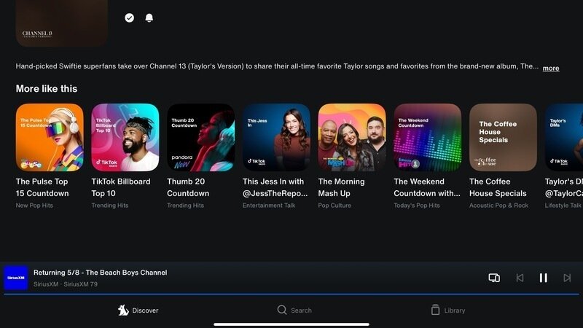Tap the notification bell icon
Image resolution: width=583 pixels, height=328 pixels.
[x=149, y=17]
